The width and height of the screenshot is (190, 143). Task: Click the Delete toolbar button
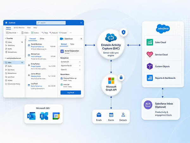(25, 33)
